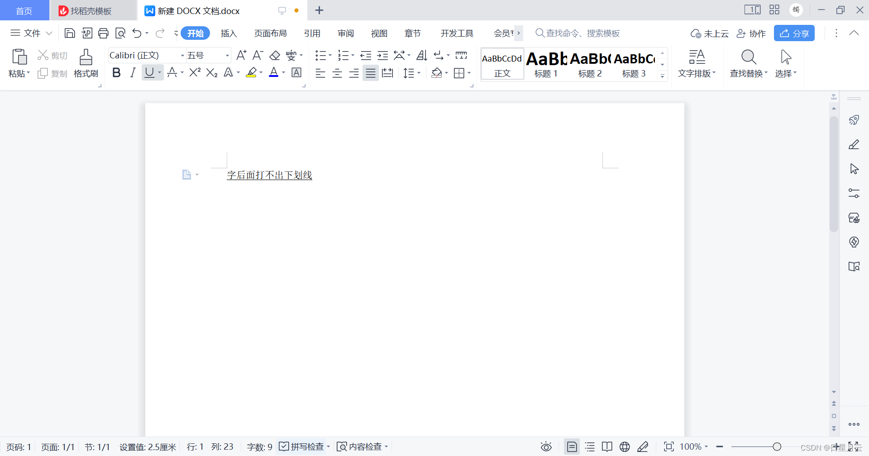Open the eye protection mode icon
869x456 pixels.
546,447
